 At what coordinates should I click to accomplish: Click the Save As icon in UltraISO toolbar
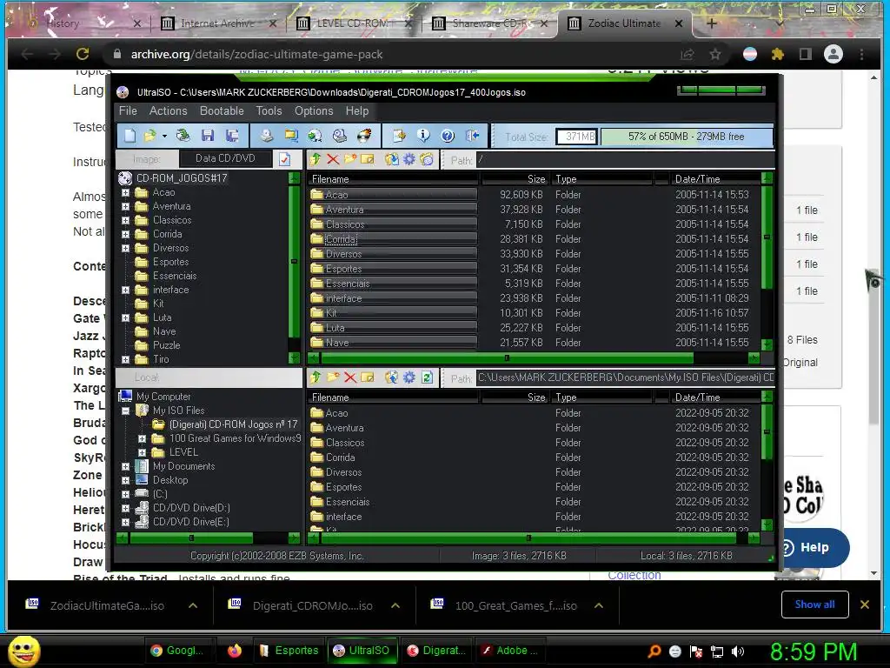231,136
